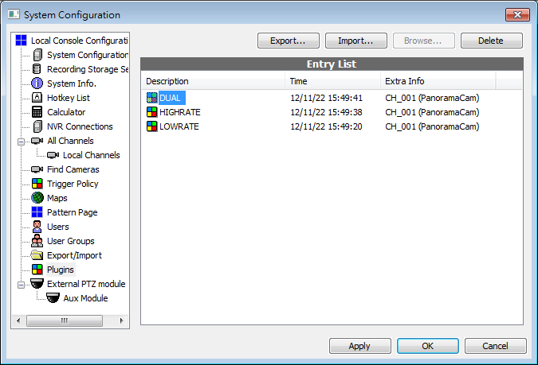This screenshot has width=538, height=365.
Task: Click the Delete button
Action: [491, 41]
